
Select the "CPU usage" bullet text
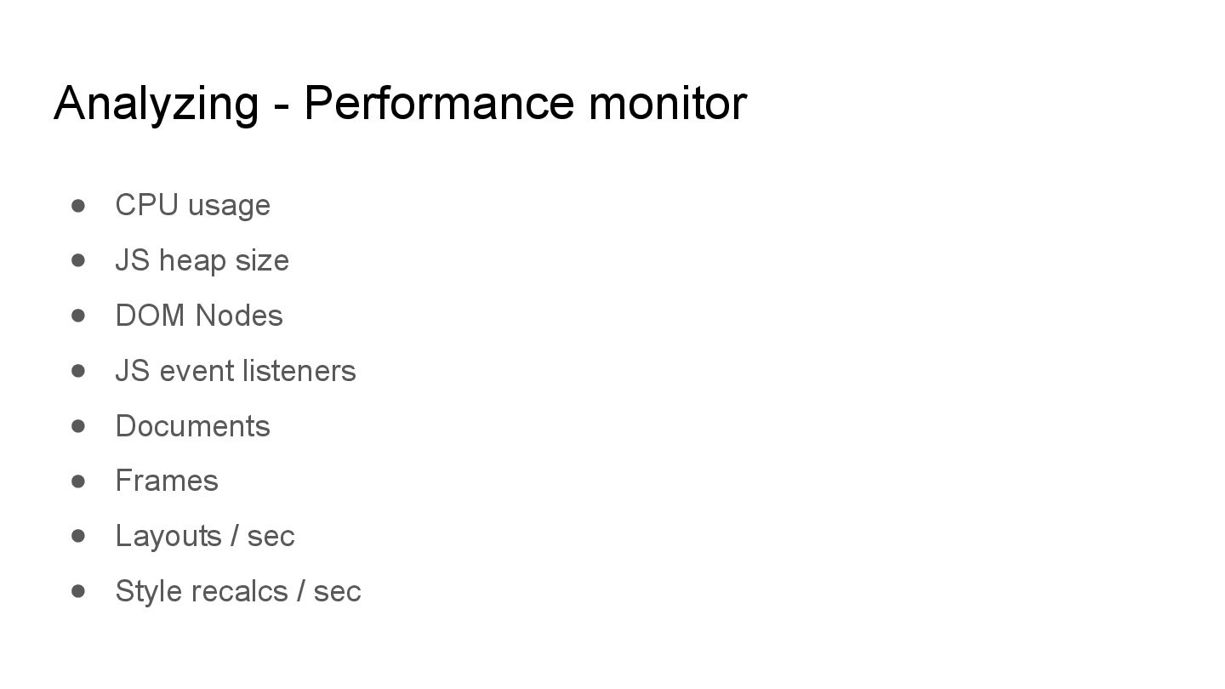pos(192,205)
